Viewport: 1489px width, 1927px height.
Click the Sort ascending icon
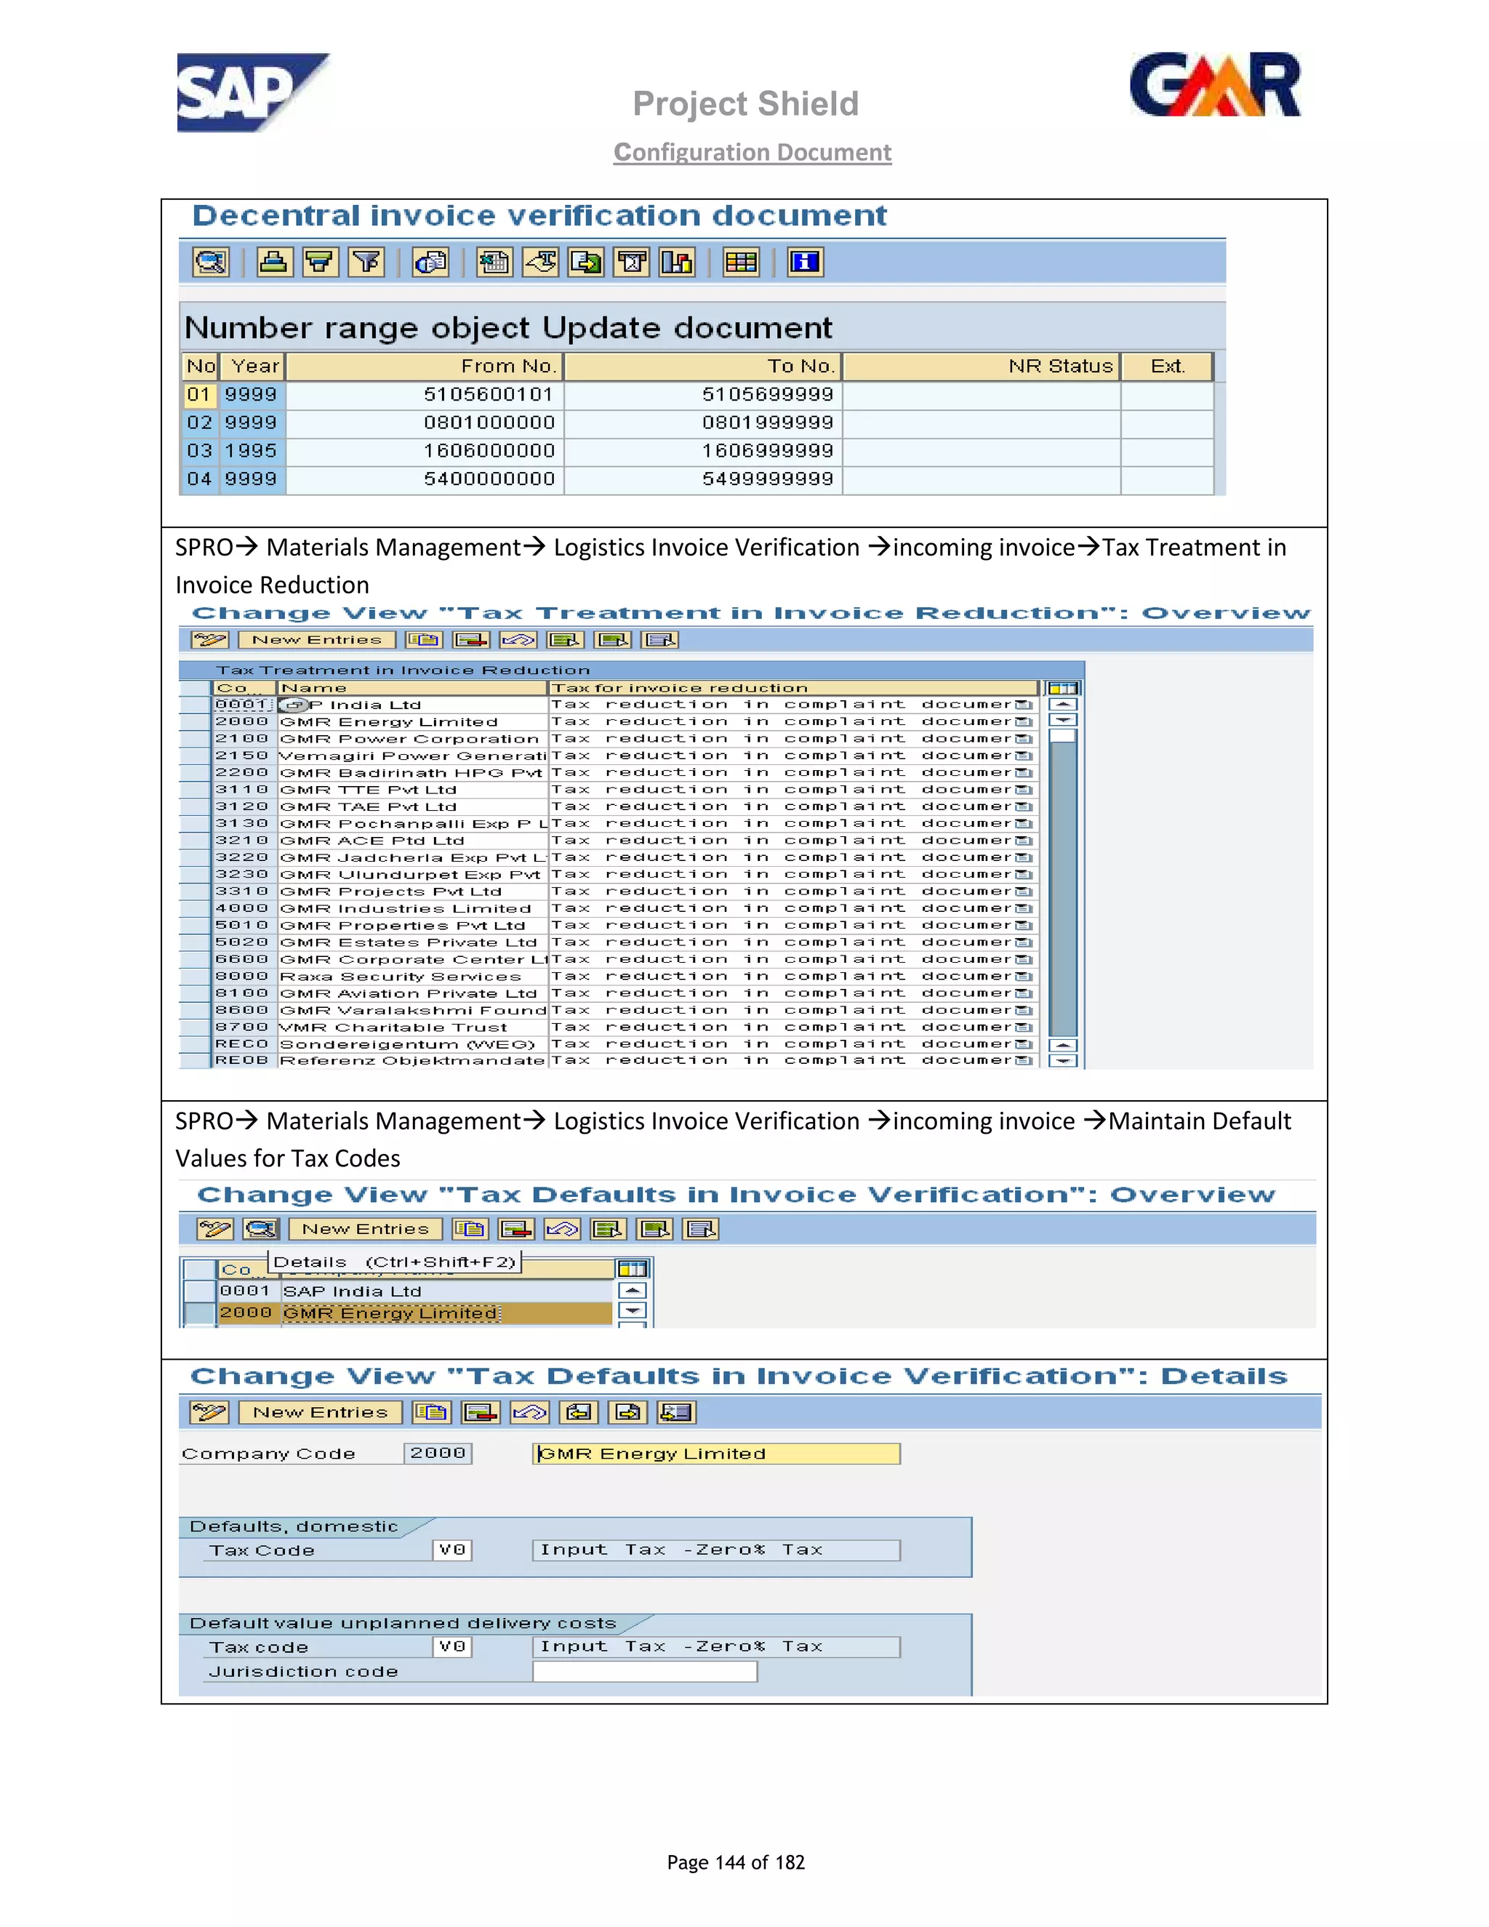274,262
